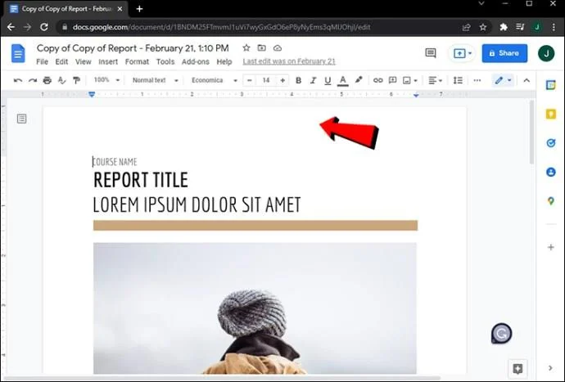
Task: Open the editing mode pencil dropdown
Action: tap(503, 80)
